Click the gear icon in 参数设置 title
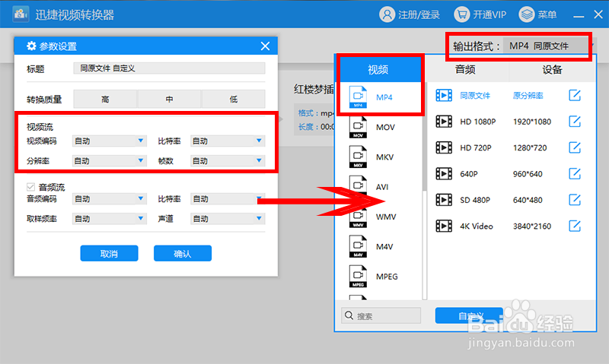Screen dimensions: 609x364 coord(31,46)
